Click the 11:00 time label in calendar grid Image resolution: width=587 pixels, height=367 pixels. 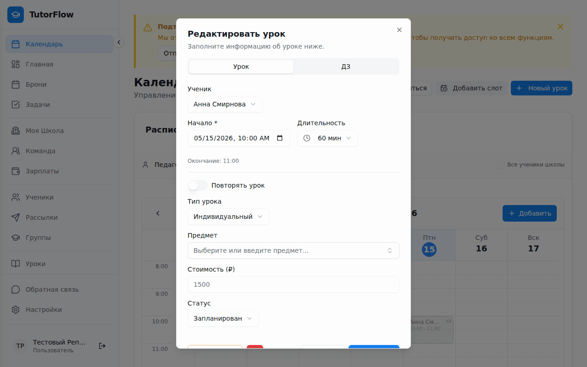click(160, 349)
